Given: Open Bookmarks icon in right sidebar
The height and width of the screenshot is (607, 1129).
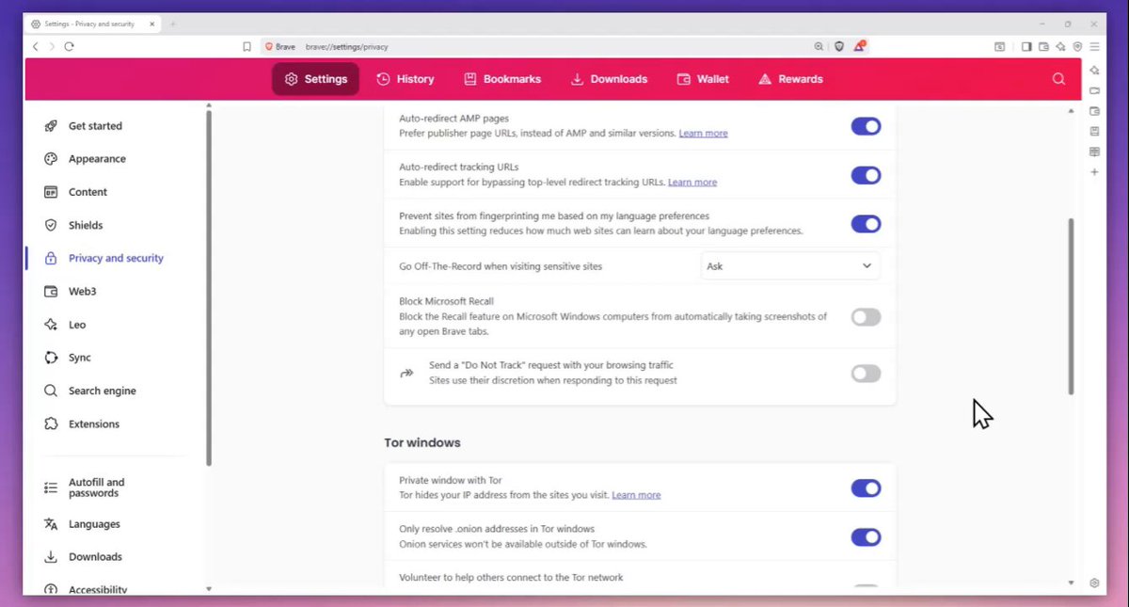Looking at the screenshot, I should (x=1094, y=132).
